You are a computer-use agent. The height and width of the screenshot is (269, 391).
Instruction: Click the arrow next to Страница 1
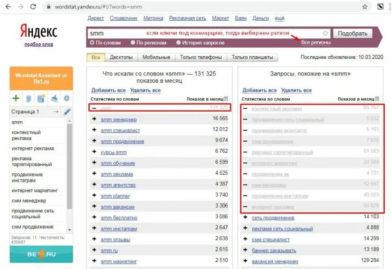coord(56,111)
